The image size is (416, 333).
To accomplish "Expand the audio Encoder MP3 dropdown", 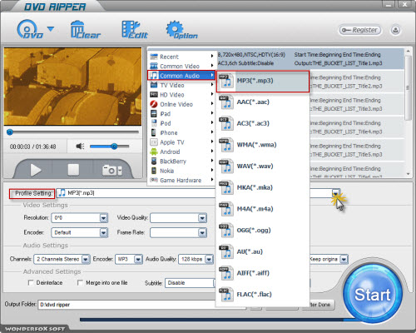I will 138,259.
